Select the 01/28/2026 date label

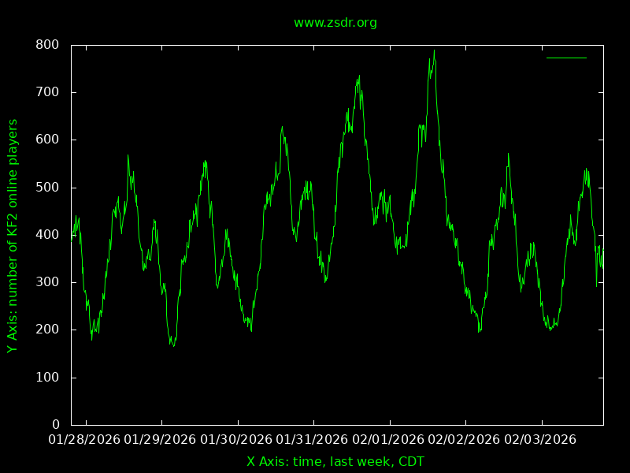click(86, 439)
